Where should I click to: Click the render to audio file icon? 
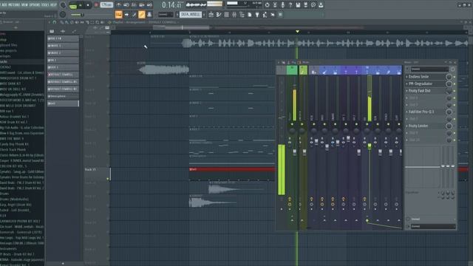click(305, 5)
